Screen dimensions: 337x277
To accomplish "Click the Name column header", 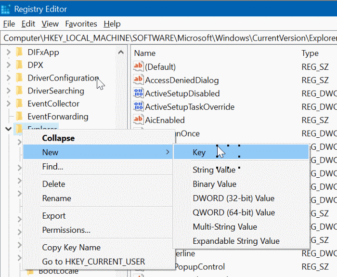I will click(144, 53).
